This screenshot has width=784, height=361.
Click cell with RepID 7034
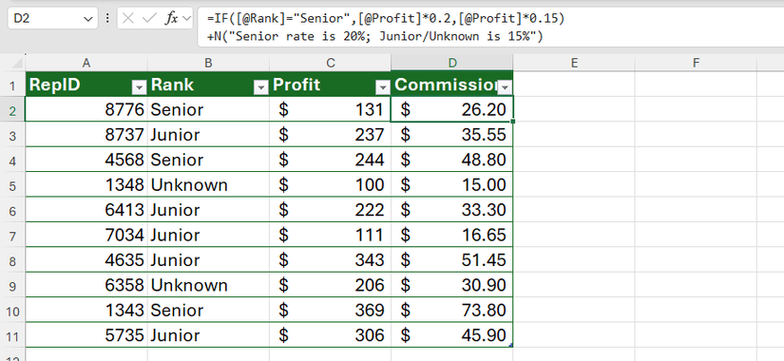[x=86, y=235]
